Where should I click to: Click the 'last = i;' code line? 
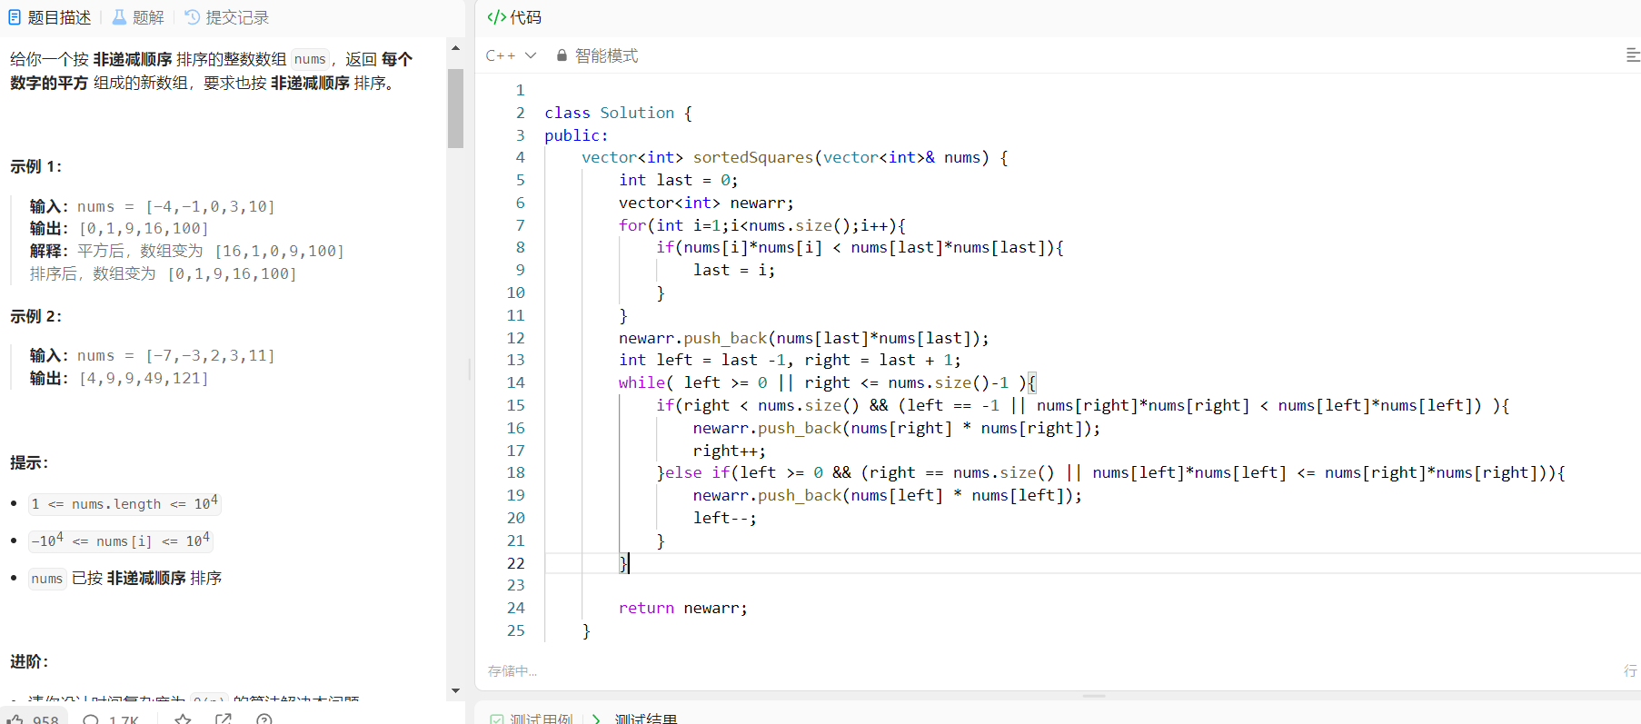click(733, 270)
